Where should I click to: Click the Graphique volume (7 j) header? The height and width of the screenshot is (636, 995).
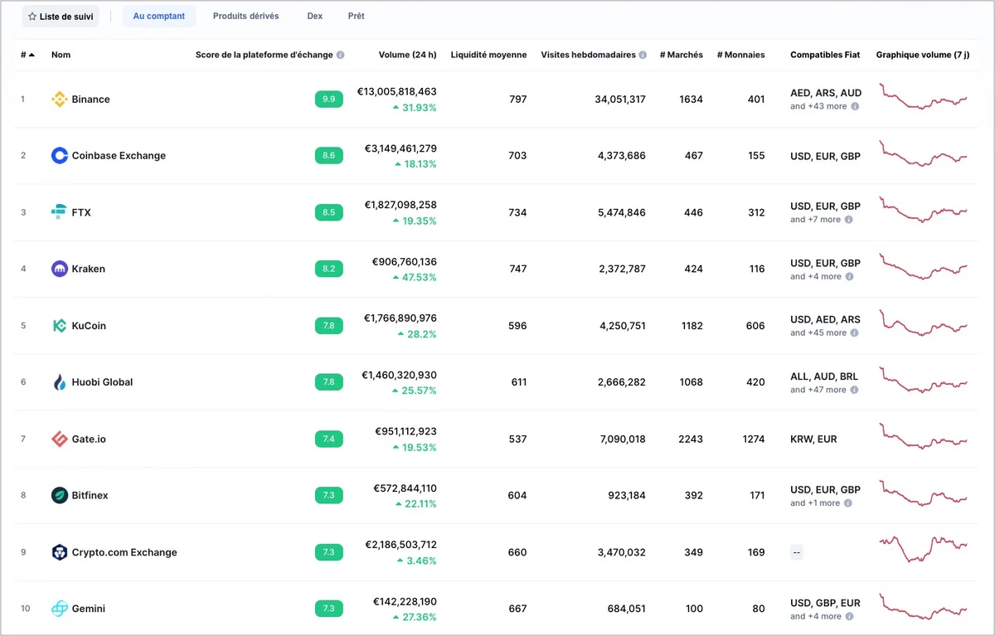923,55
